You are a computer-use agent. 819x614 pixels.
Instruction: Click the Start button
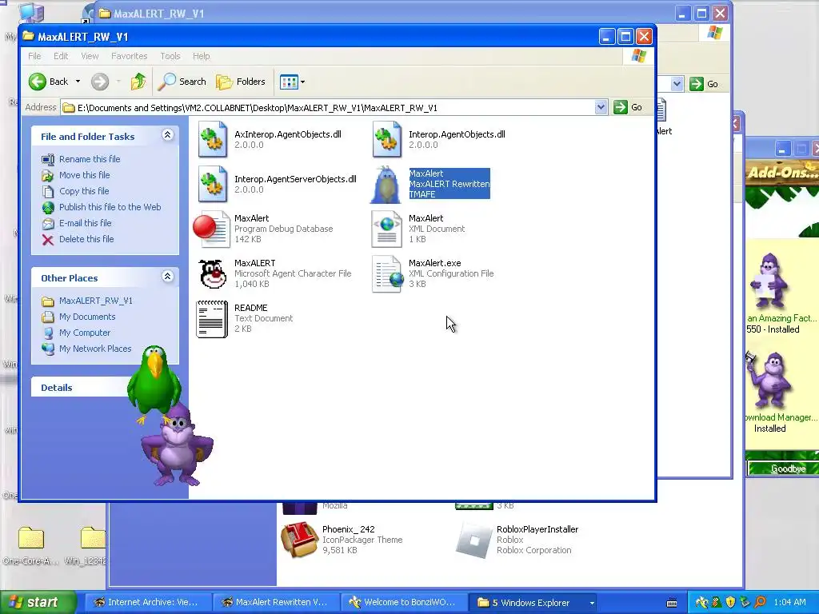(38, 602)
